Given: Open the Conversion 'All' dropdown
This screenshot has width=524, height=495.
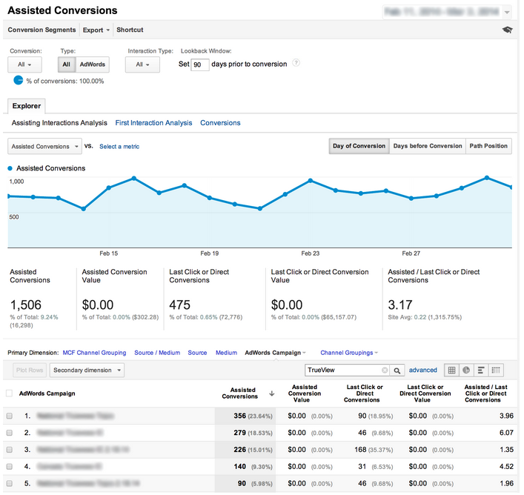Looking at the screenshot, I should coord(25,64).
